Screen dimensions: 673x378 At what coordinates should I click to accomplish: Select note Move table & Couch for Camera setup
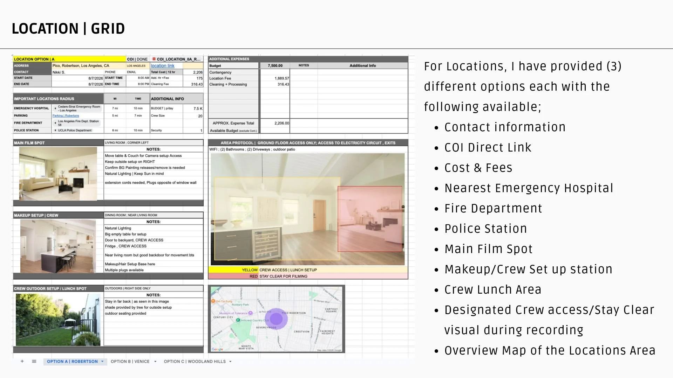pyautogui.click(x=154, y=156)
